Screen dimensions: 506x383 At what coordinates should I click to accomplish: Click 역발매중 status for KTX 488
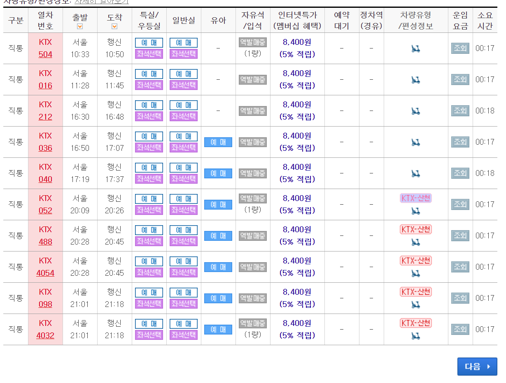click(253, 236)
